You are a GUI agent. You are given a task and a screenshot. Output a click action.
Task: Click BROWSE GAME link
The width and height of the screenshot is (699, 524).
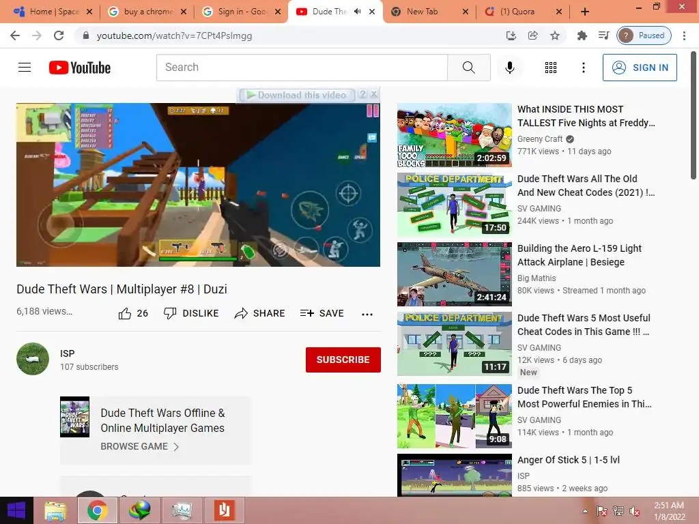139,446
